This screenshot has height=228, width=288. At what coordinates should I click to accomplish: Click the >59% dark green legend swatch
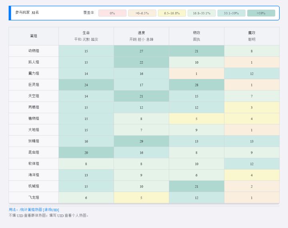[261, 13]
